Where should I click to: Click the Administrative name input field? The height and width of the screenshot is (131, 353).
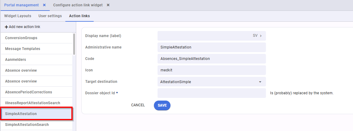coord(211,47)
